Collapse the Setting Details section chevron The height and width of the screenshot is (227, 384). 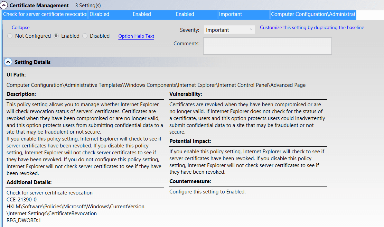click(x=8, y=62)
